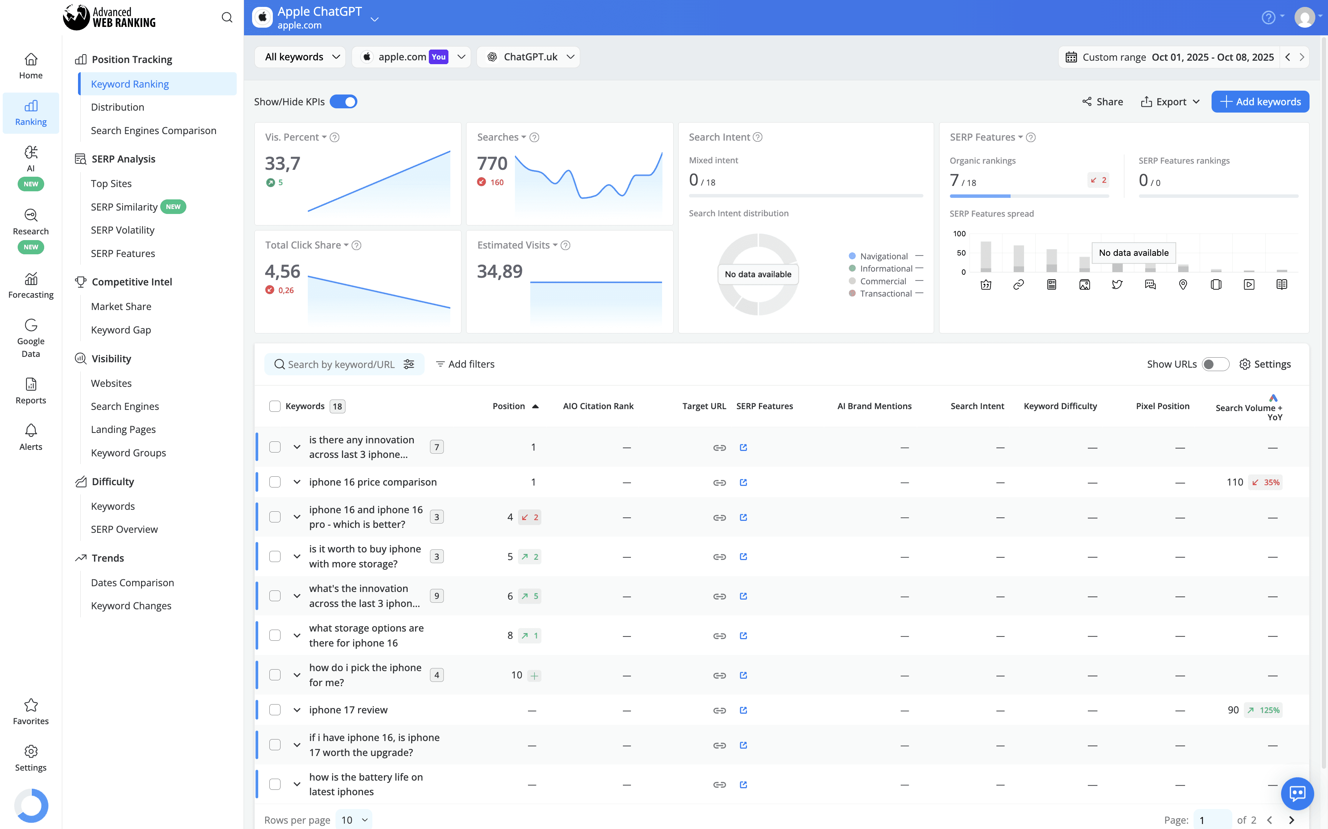The image size is (1328, 829).
Task: Open the Searches KPI metric dropdown
Action: coord(501,137)
